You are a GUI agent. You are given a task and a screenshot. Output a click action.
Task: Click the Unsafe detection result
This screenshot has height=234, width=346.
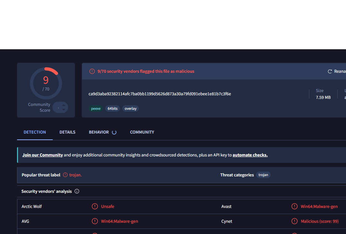pyautogui.click(x=108, y=206)
